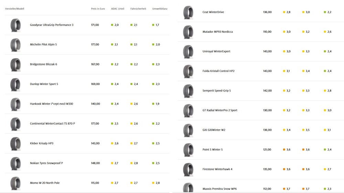Image resolution: width=344 pixels, height=193 pixels.
Task: Select the Fahrsicherheit column header
Action: pos(138,9)
